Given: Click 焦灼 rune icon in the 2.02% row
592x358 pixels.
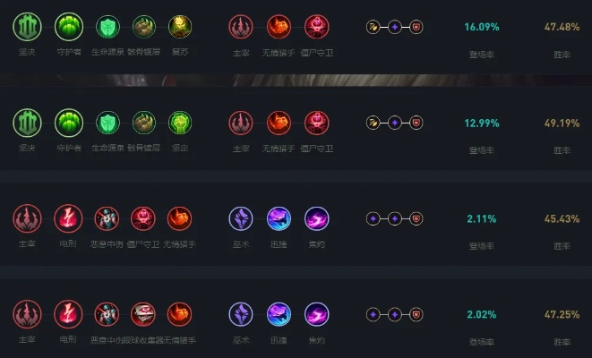Looking at the screenshot, I should point(316,314).
